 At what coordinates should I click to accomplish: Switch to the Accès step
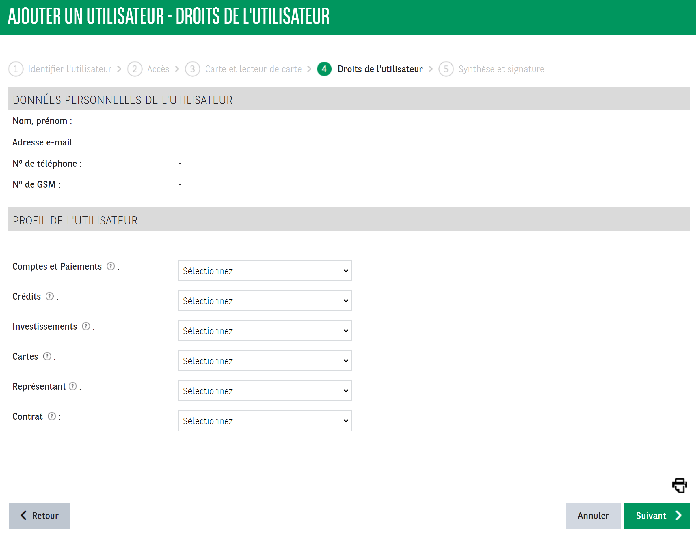click(158, 69)
